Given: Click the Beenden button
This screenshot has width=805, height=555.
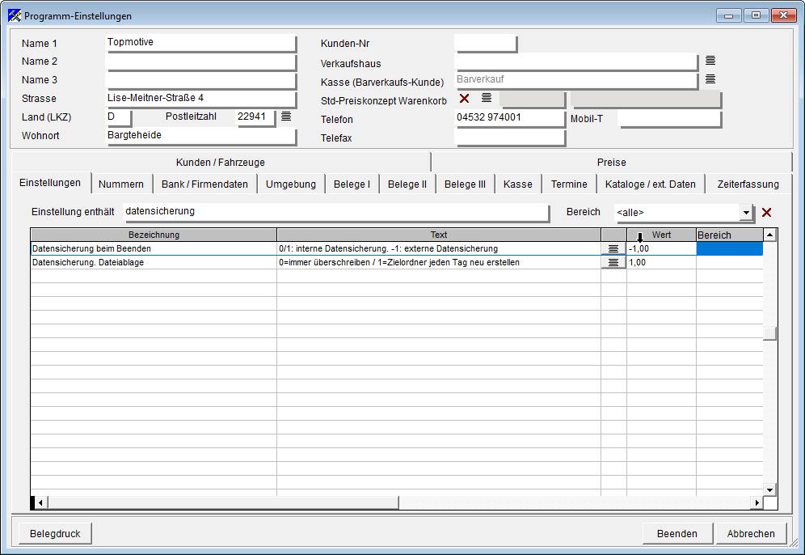Looking at the screenshot, I should point(677,533).
